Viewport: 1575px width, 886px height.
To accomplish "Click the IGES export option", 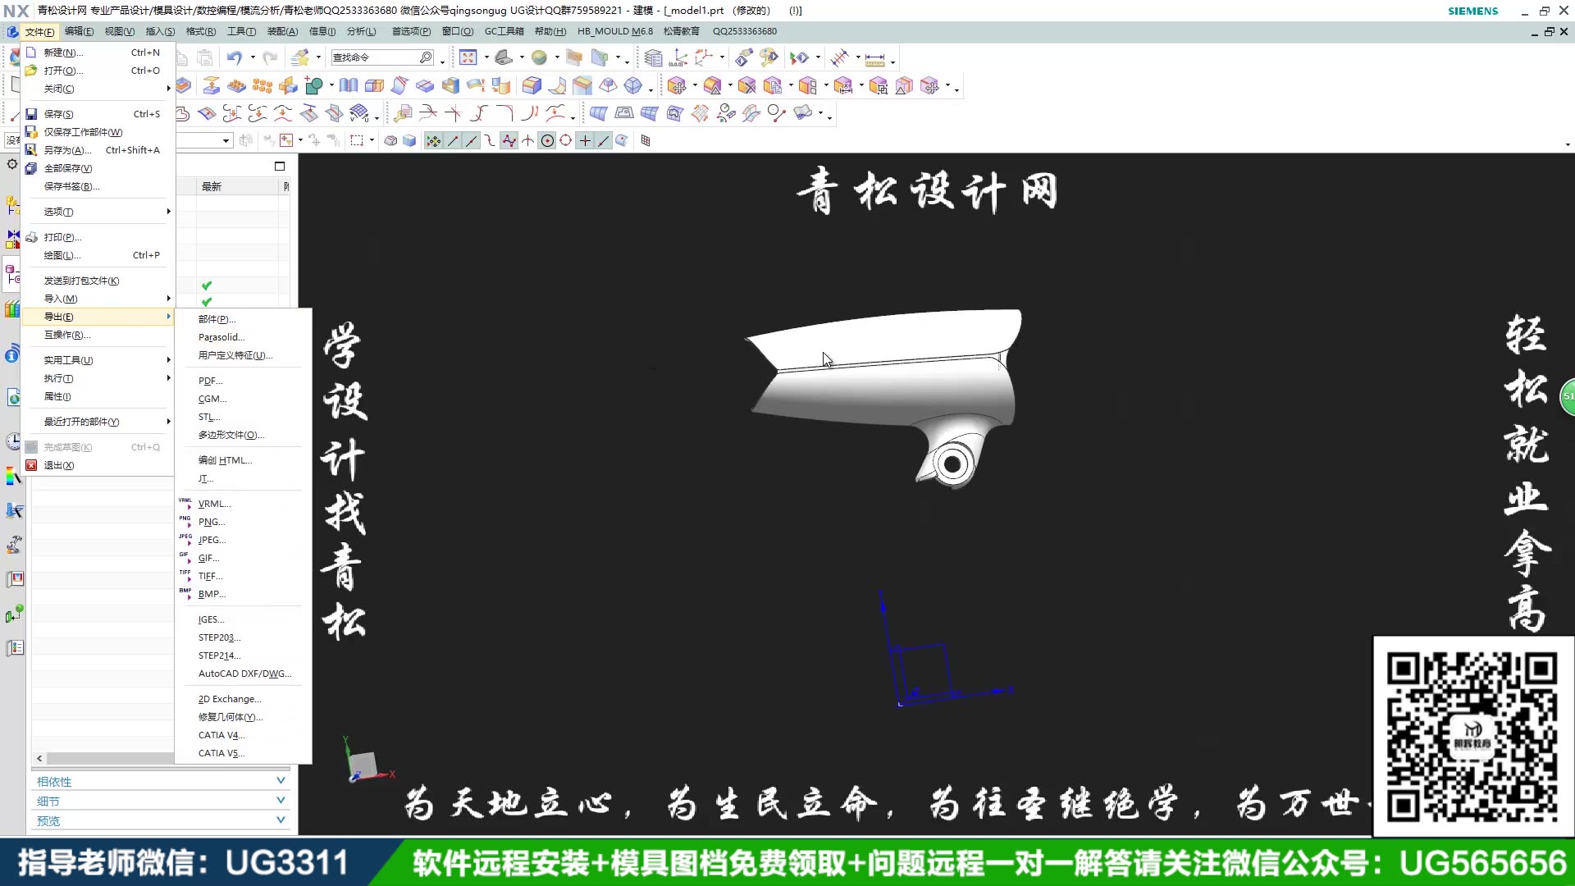I will (x=210, y=619).
